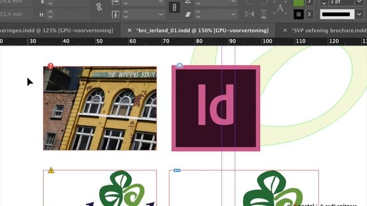367x206 pixels.
Task: Open the horizontal scale percentage dropdown
Action: [161, 2]
